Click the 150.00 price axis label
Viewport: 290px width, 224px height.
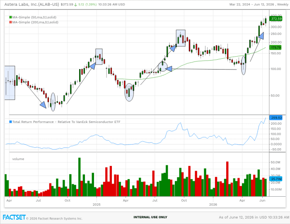pyautogui.click(x=276, y=53)
